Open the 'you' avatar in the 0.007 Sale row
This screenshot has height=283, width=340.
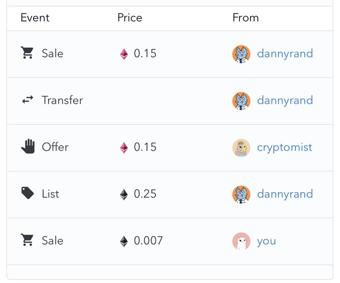coord(241,241)
